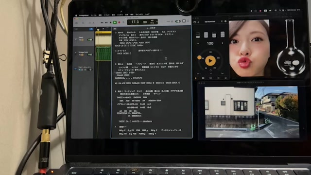Open the note pad button in toolbar

(x=184, y=21)
